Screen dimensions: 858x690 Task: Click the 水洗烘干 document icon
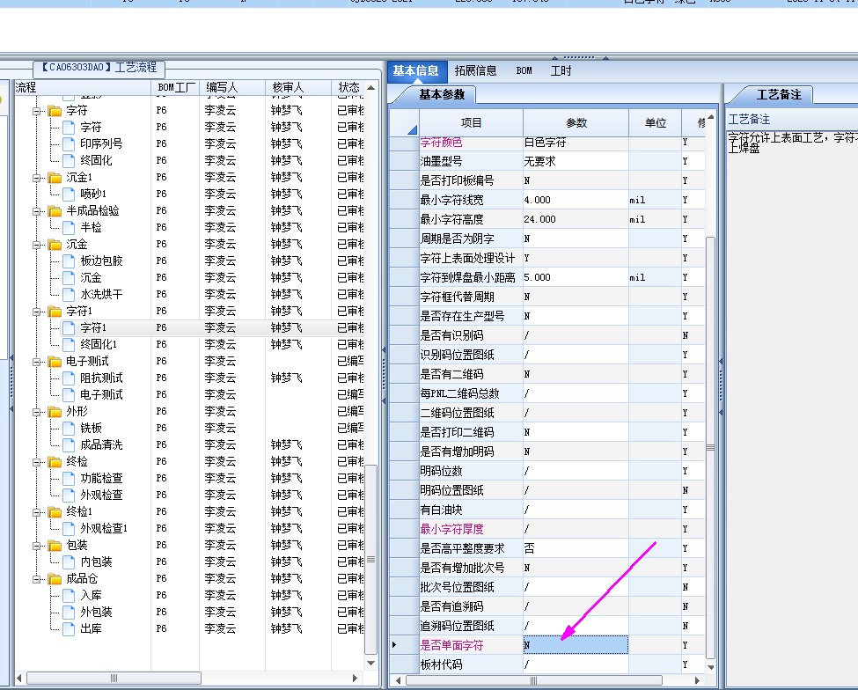coord(69,294)
